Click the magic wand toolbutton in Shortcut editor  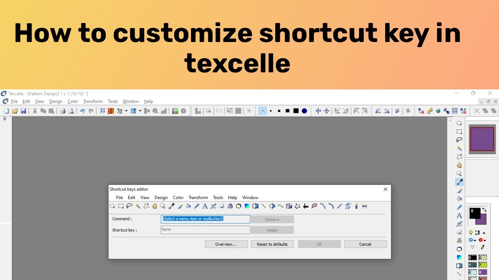tap(138, 206)
